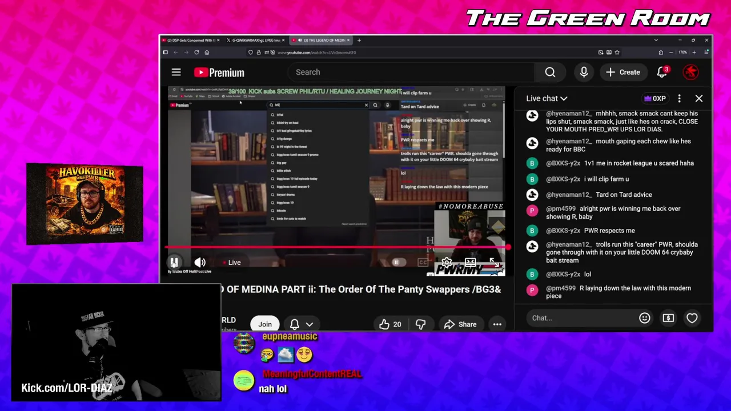Open the emoji picker in chat

pos(645,318)
